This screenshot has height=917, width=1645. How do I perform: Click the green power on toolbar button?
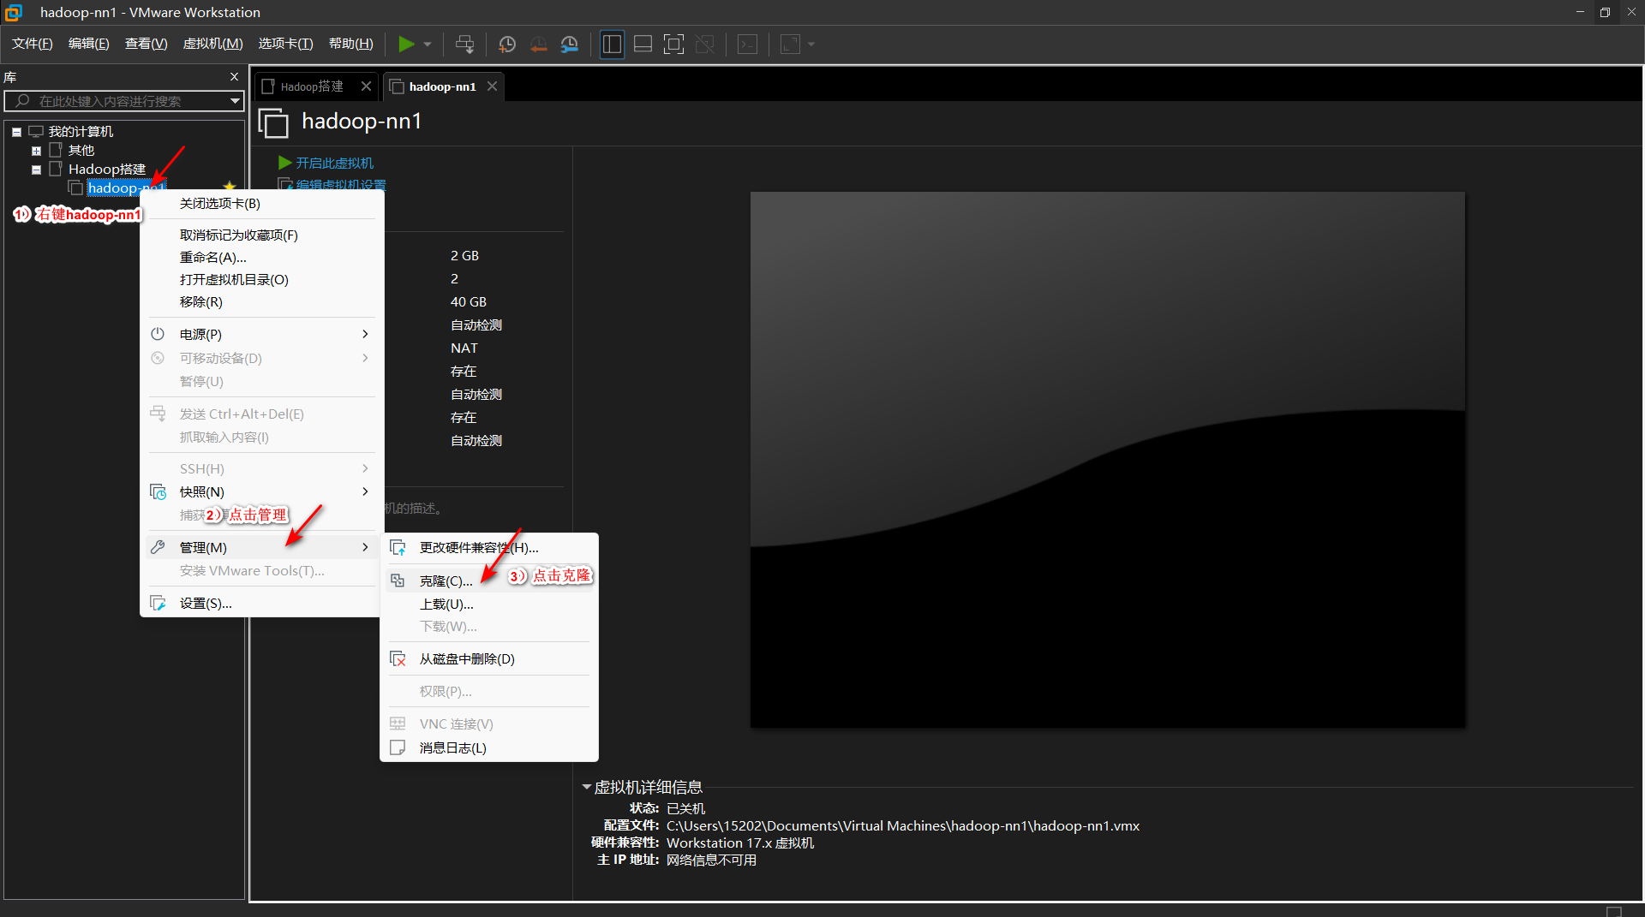(x=406, y=44)
